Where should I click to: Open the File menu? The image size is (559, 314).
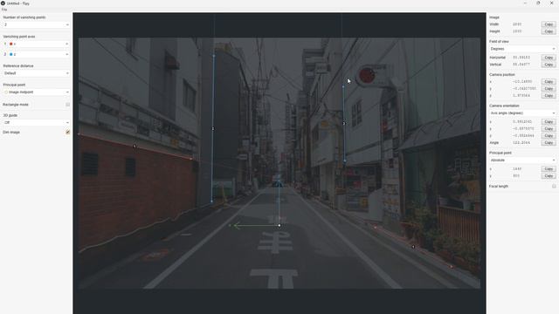[x=4, y=10]
